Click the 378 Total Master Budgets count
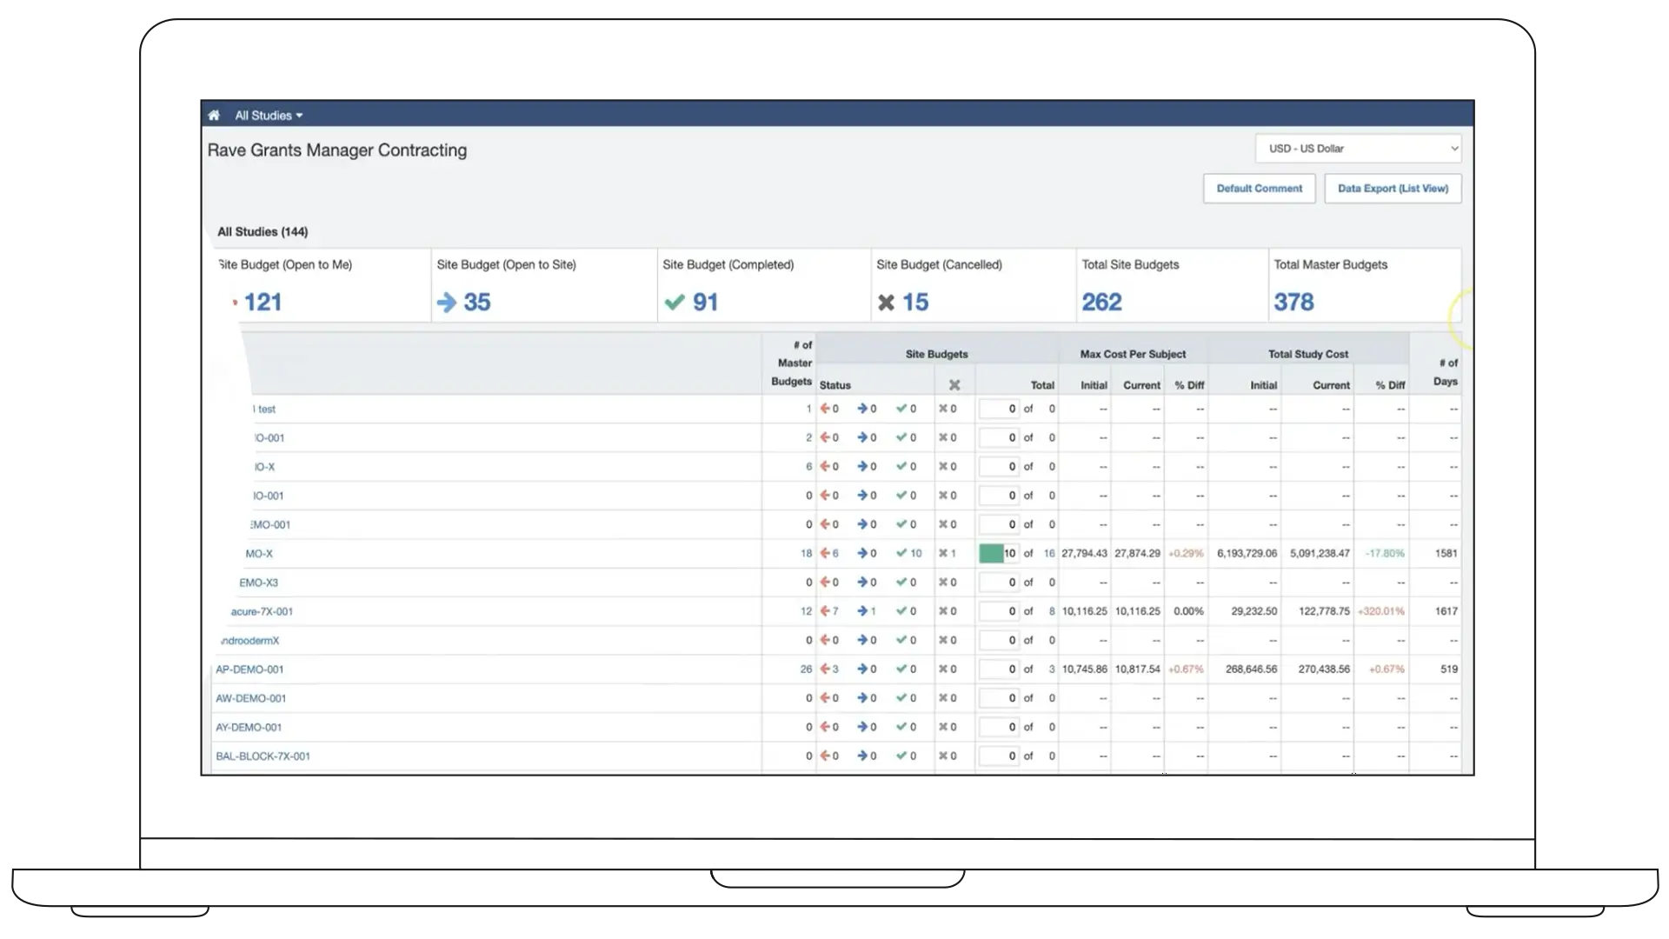This screenshot has height=939, width=1669. click(x=1293, y=302)
